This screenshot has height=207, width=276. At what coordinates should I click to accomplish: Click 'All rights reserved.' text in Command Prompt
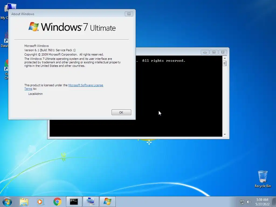pyautogui.click(x=164, y=61)
